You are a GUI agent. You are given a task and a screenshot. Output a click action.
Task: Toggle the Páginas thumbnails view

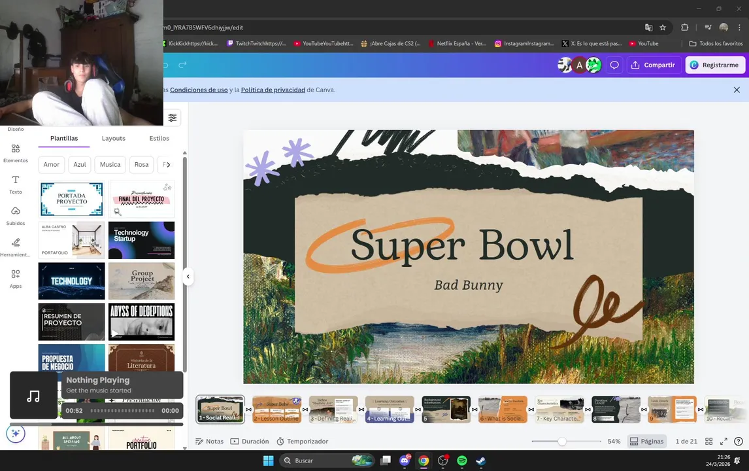[647, 442]
